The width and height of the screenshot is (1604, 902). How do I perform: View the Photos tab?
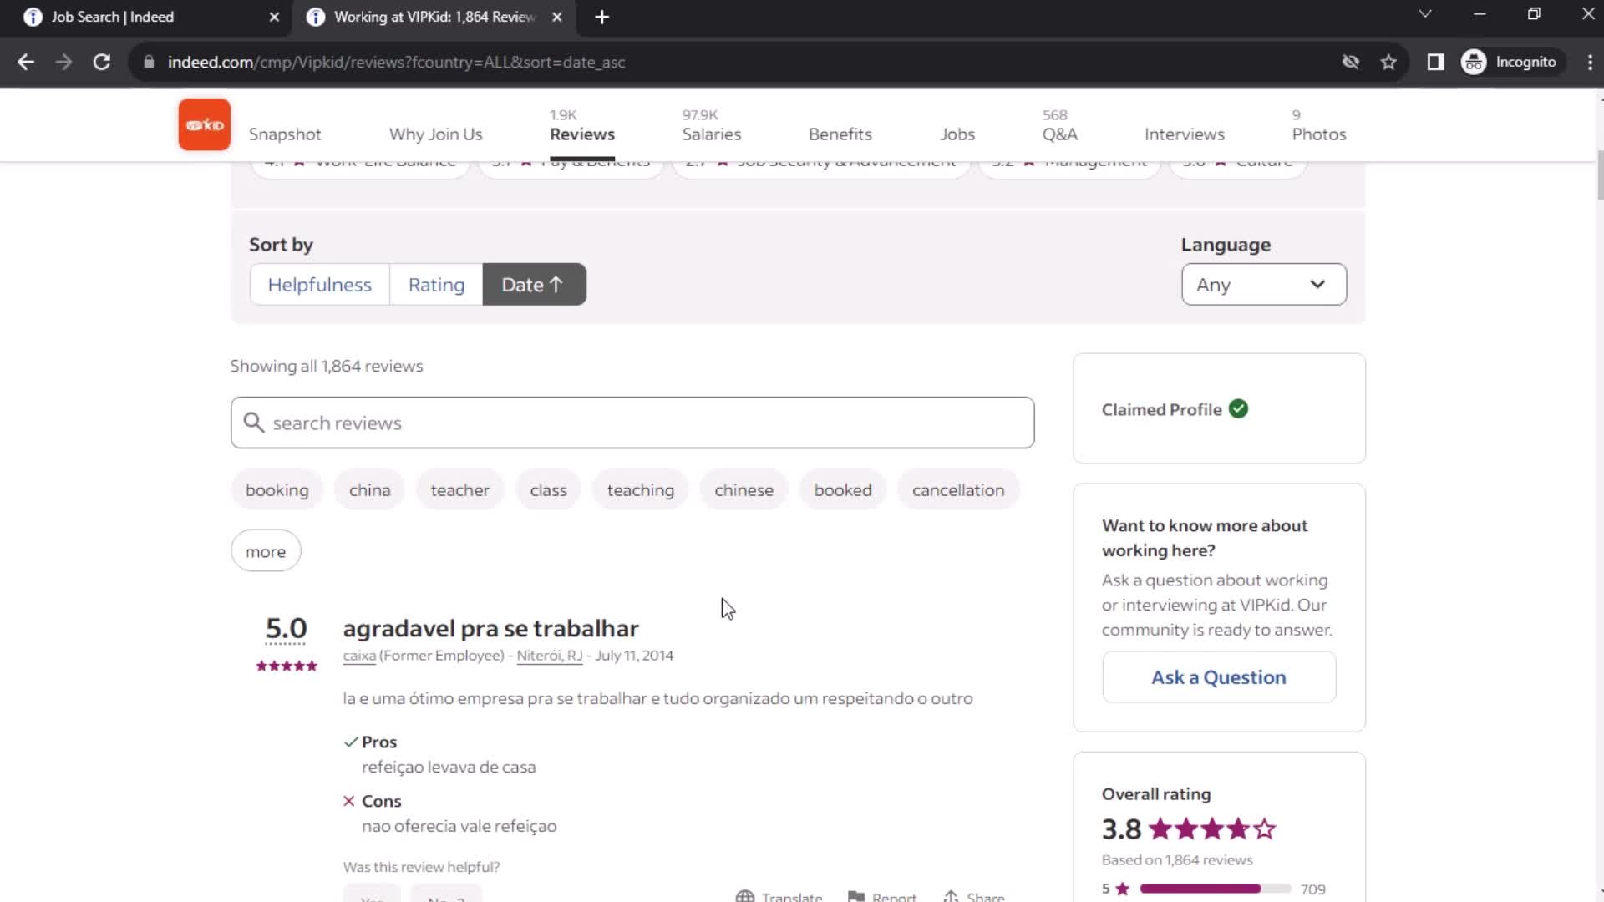pos(1318,134)
